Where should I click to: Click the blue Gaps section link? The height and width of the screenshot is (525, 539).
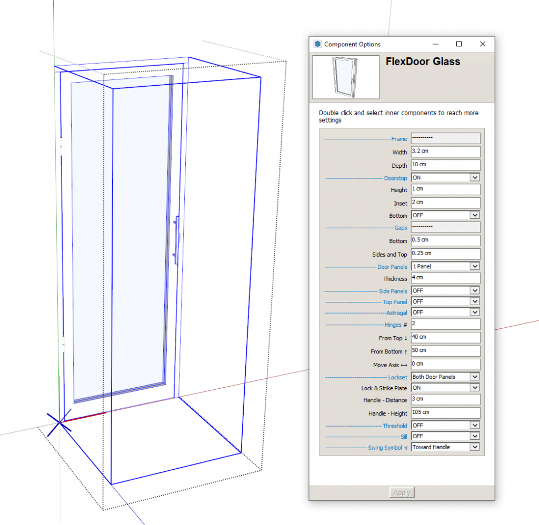[x=401, y=228]
